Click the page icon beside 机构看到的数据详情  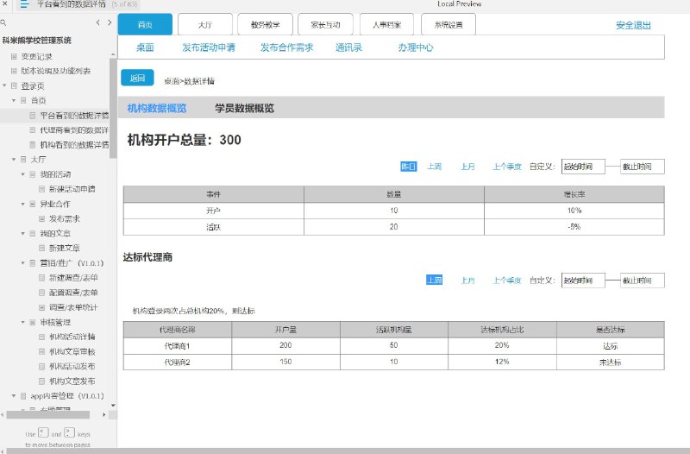coord(33,144)
